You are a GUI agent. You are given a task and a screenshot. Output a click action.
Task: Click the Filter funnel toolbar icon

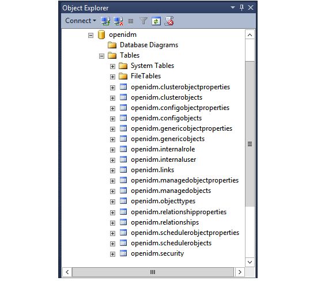click(143, 21)
